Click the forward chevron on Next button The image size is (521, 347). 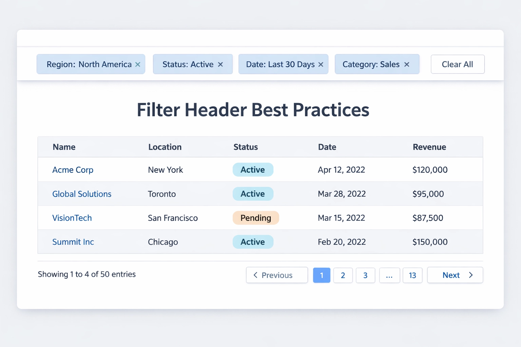tap(471, 275)
